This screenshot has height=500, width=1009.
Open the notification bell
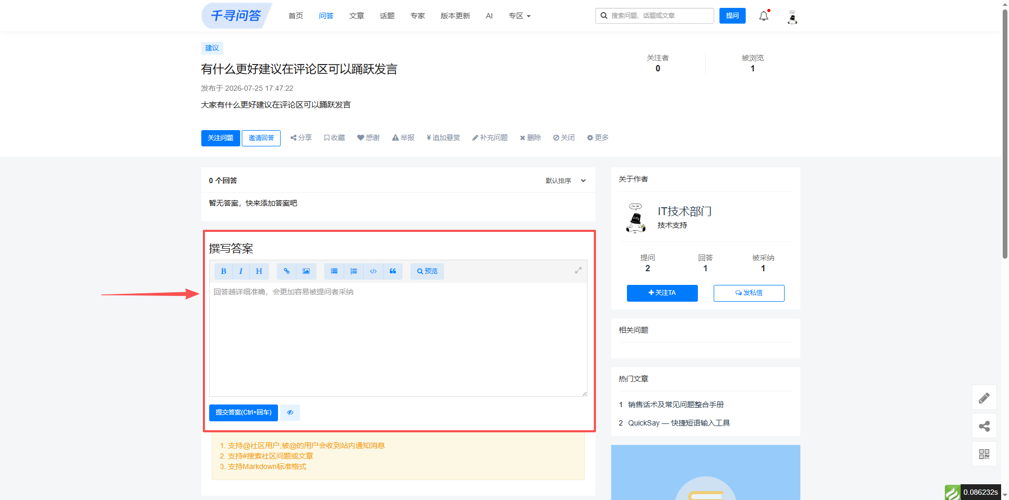click(764, 16)
